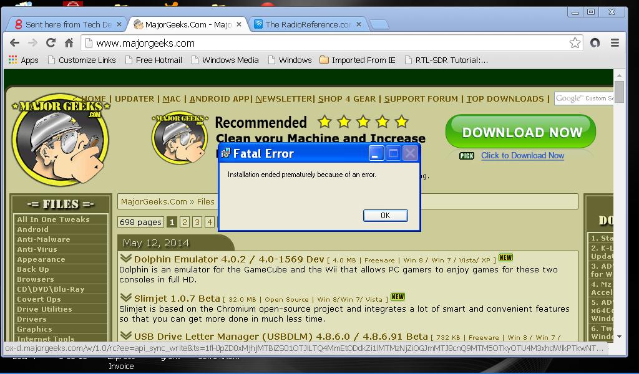
Task: Click the extension icon beside the bookmark star
Action: pyautogui.click(x=595, y=43)
